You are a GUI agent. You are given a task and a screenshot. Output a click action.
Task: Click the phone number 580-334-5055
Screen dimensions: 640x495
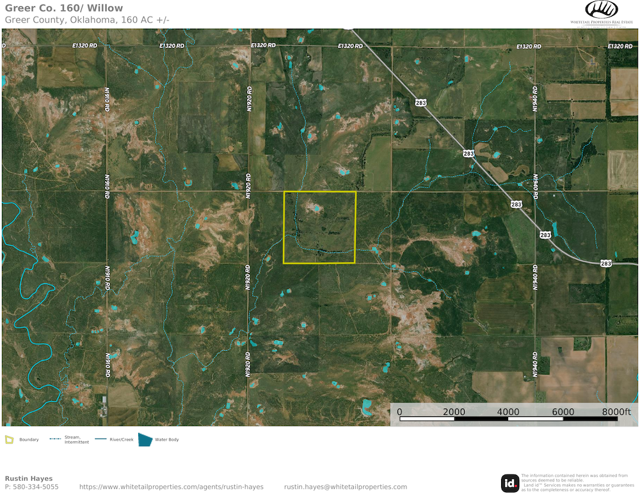[x=31, y=487]
